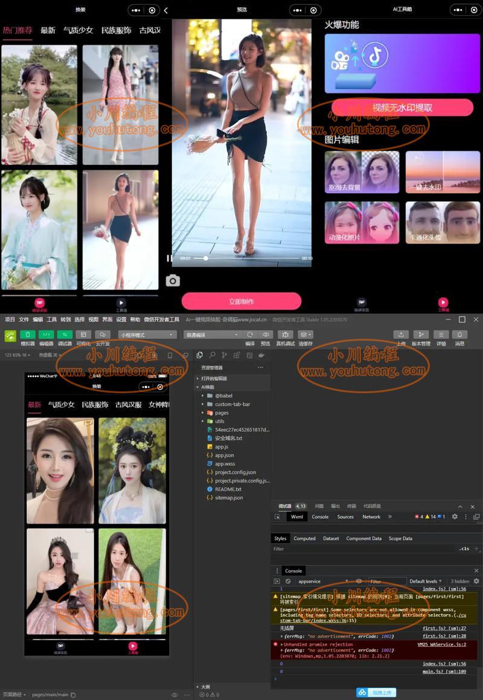Click the 编译 refresh compile icon

coord(250,335)
